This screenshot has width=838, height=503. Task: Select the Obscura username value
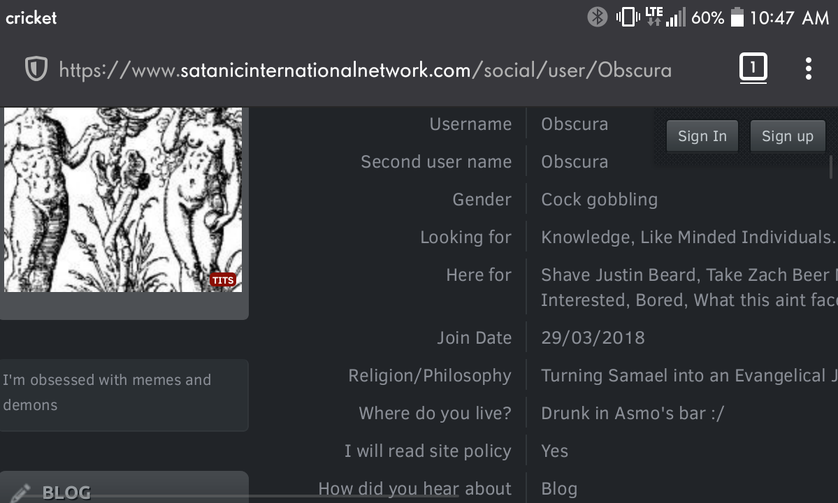tap(575, 124)
